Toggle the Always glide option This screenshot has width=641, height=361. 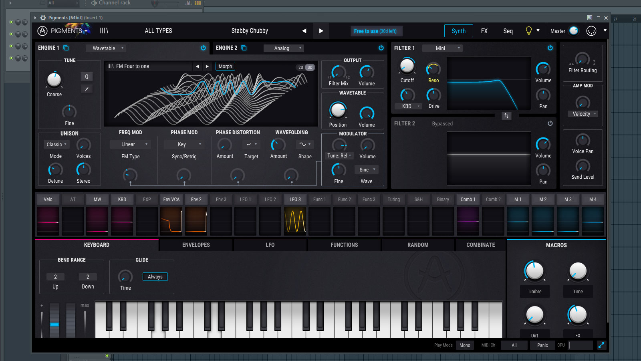pyautogui.click(x=155, y=276)
